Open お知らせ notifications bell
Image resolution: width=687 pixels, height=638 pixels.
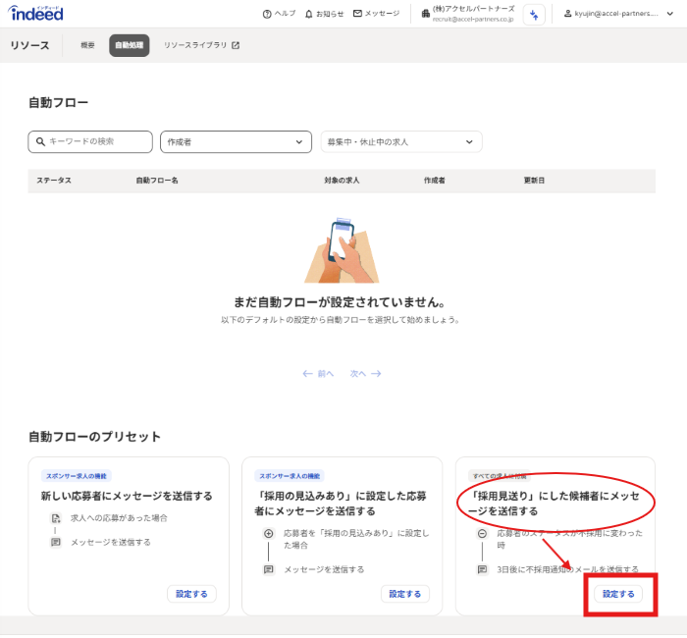[x=324, y=14]
